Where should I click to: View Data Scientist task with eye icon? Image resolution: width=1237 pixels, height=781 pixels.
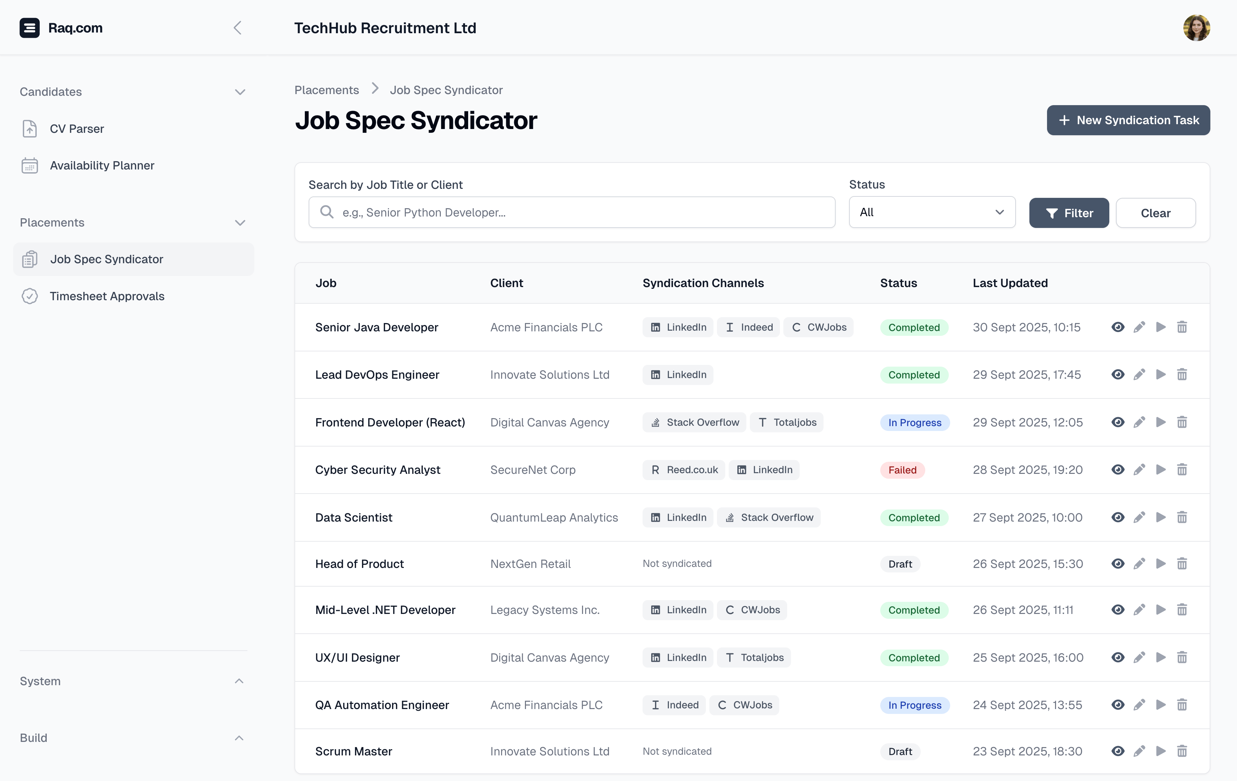[1118, 517]
